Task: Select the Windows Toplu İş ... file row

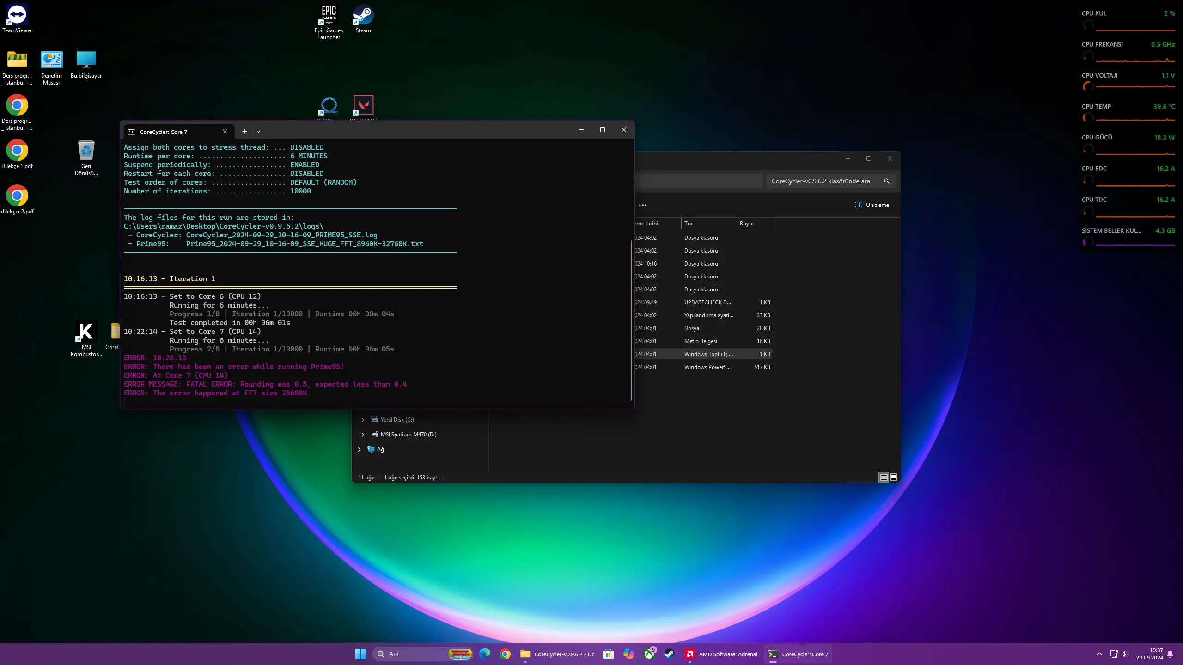Action: (x=702, y=354)
